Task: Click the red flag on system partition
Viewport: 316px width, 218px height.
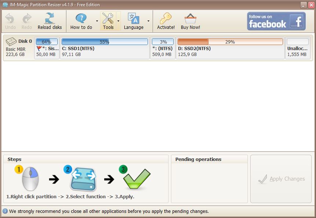Action: pos(39,48)
